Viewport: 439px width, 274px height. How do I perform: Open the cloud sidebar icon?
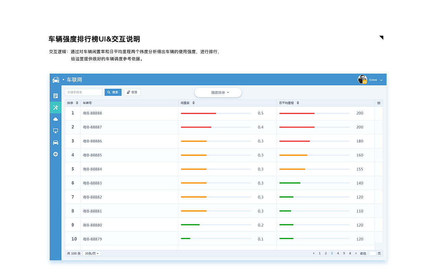(55, 119)
